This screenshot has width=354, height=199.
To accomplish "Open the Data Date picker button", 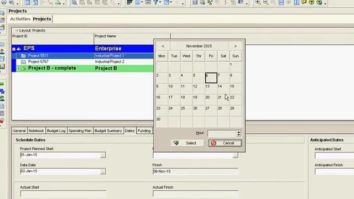I will 103,171.
